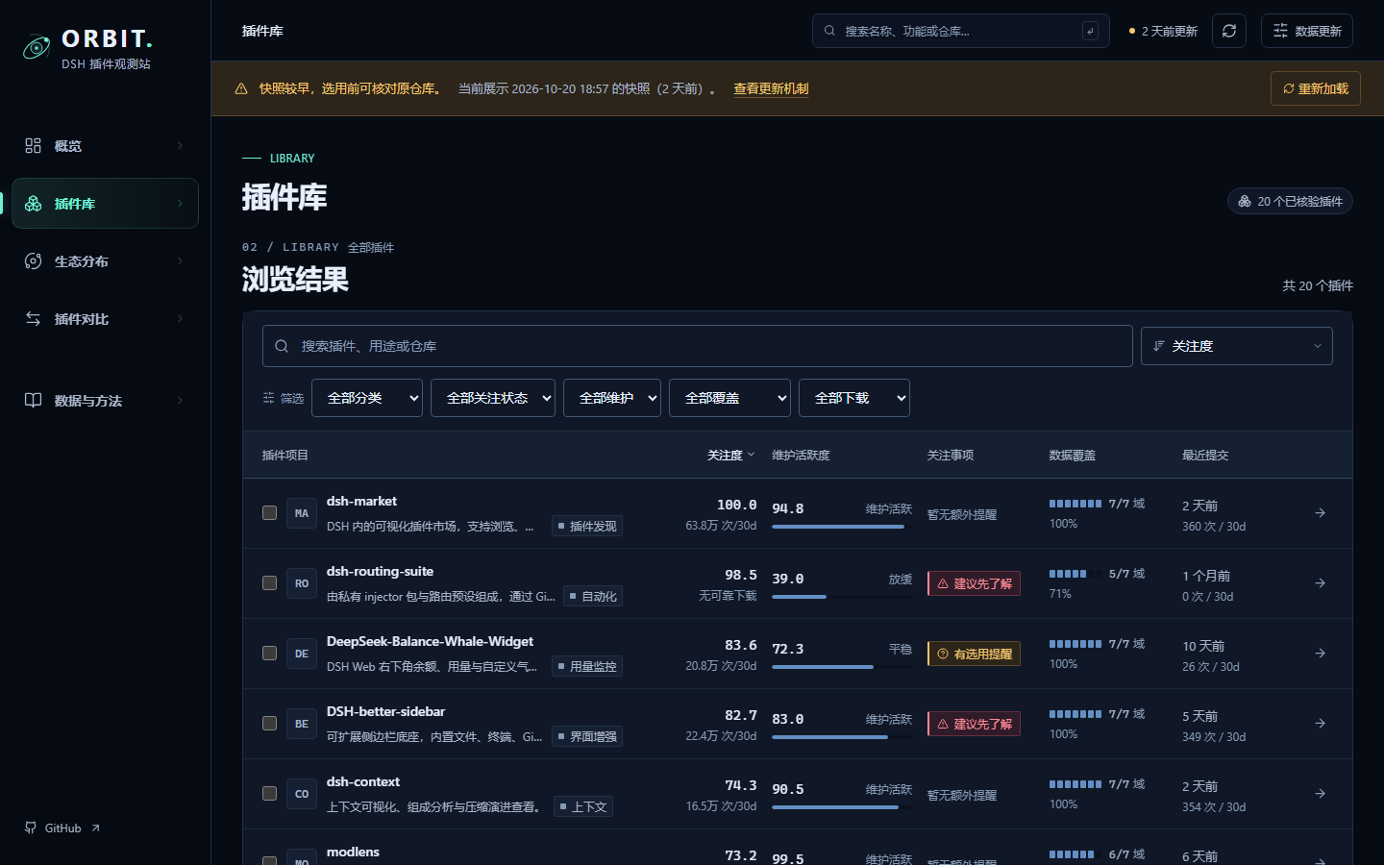Click the 20 个已核验插件 badge
Screen dimensions: 1384x865
point(1290,201)
